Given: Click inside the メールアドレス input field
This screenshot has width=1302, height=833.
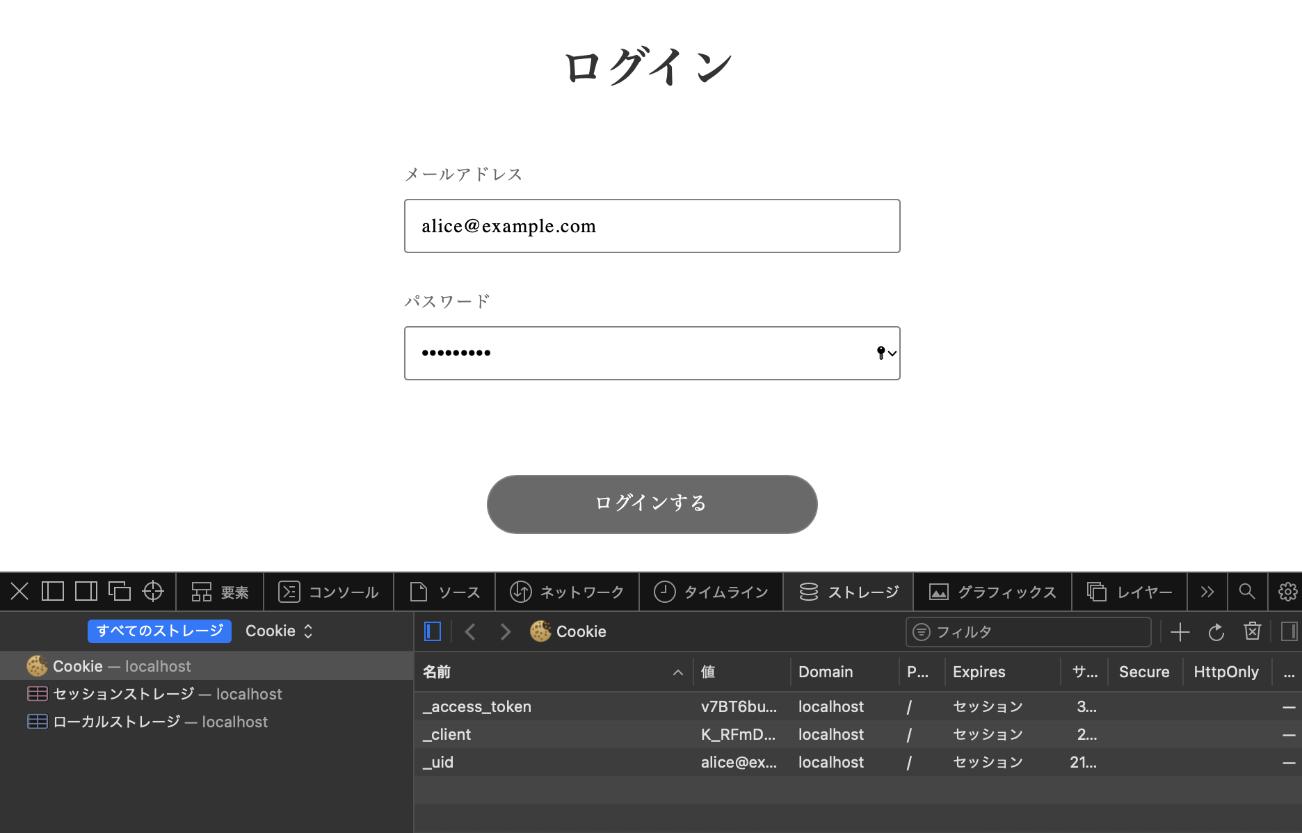Looking at the screenshot, I should [651, 226].
